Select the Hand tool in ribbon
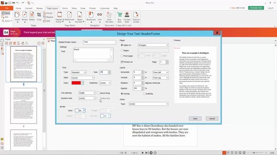277x155 pixels. pos(6,13)
